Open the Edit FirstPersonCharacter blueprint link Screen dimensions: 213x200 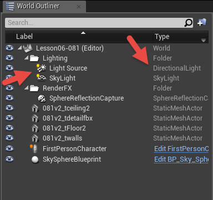coord(181,149)
